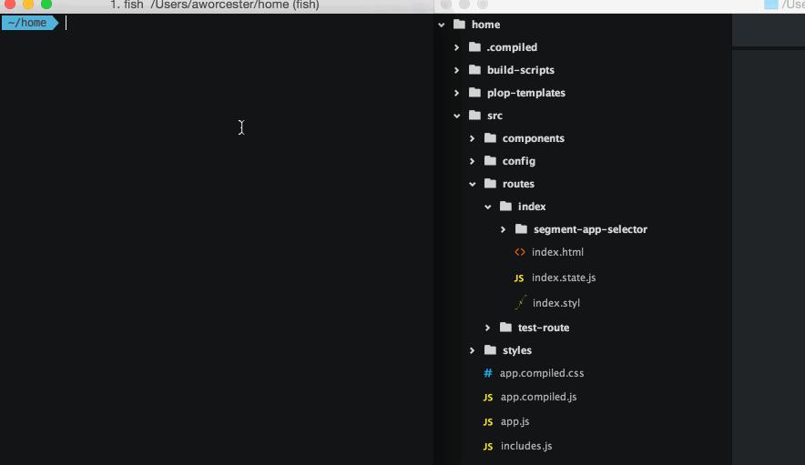Open app.js in the file tree

[x=515, y=421]
